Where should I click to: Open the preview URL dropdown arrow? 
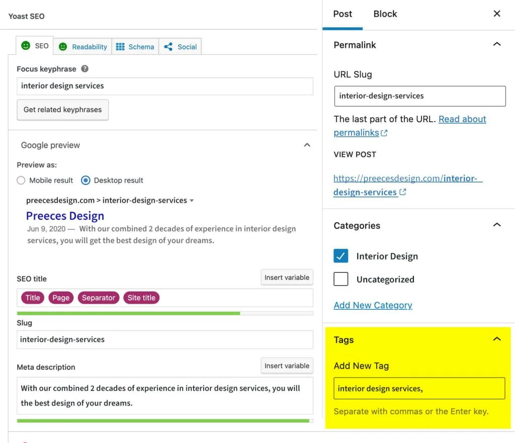pyautogui.click(x=192, y=201)
